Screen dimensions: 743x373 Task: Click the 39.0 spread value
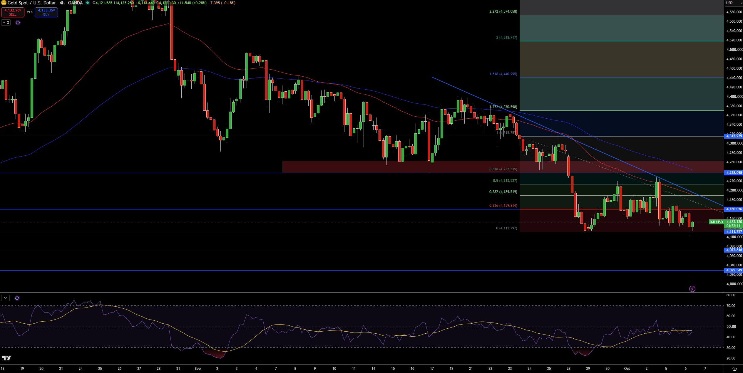[x=29, y=12]
